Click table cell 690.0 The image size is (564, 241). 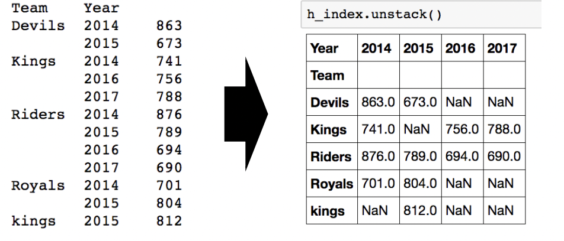[x=504, y=157]
